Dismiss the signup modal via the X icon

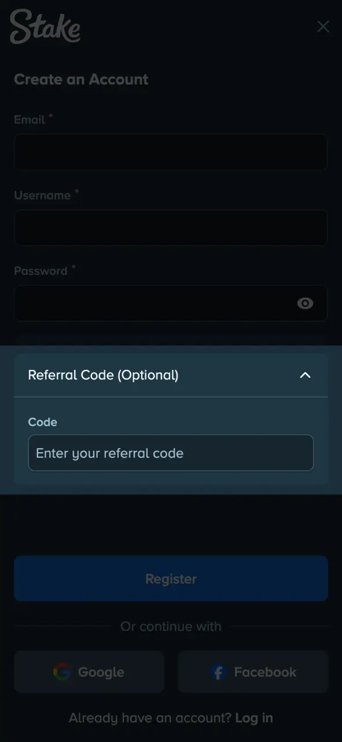323,27
